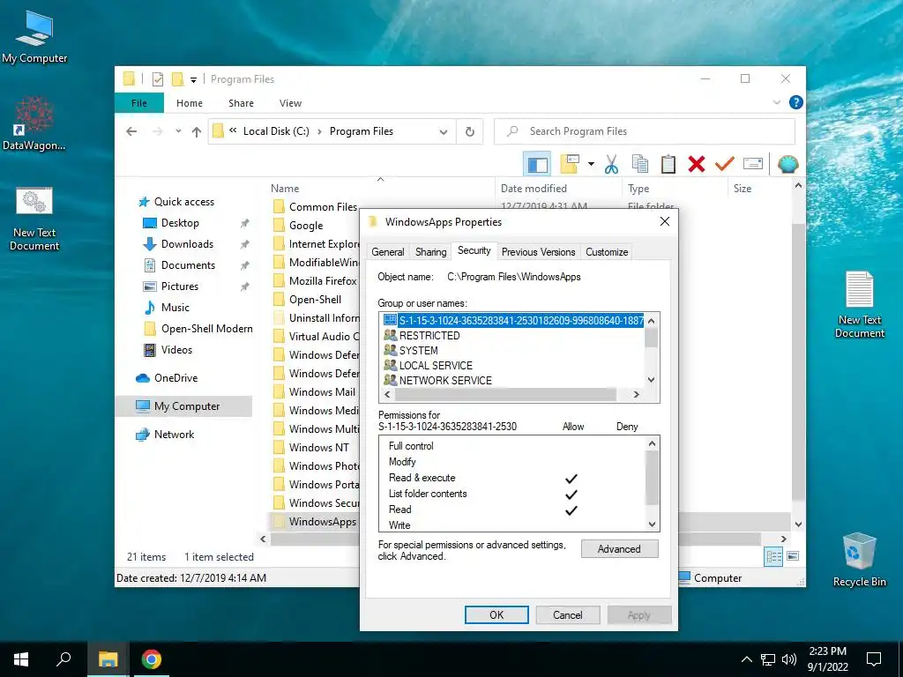Open Google Chrome from the taskbar

152,659
